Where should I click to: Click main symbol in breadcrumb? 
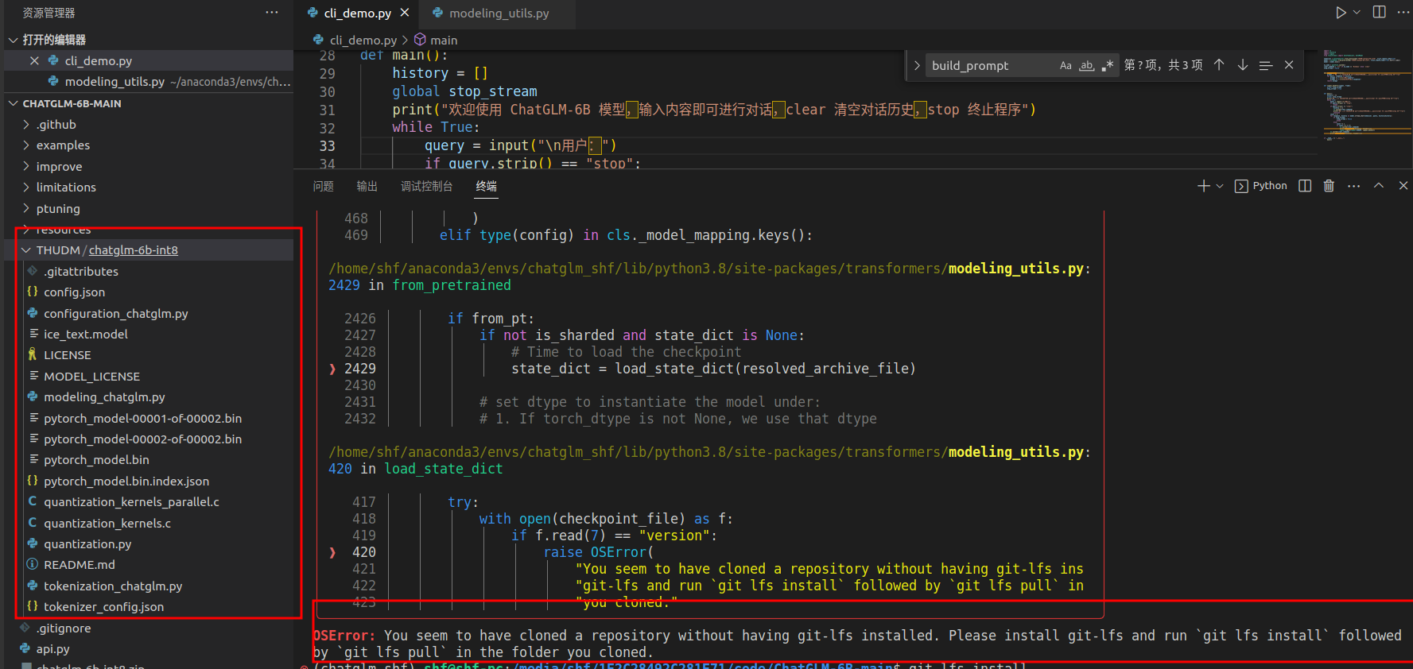point(436,40)
